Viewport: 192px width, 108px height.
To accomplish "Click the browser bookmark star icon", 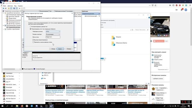I will 155,5.
